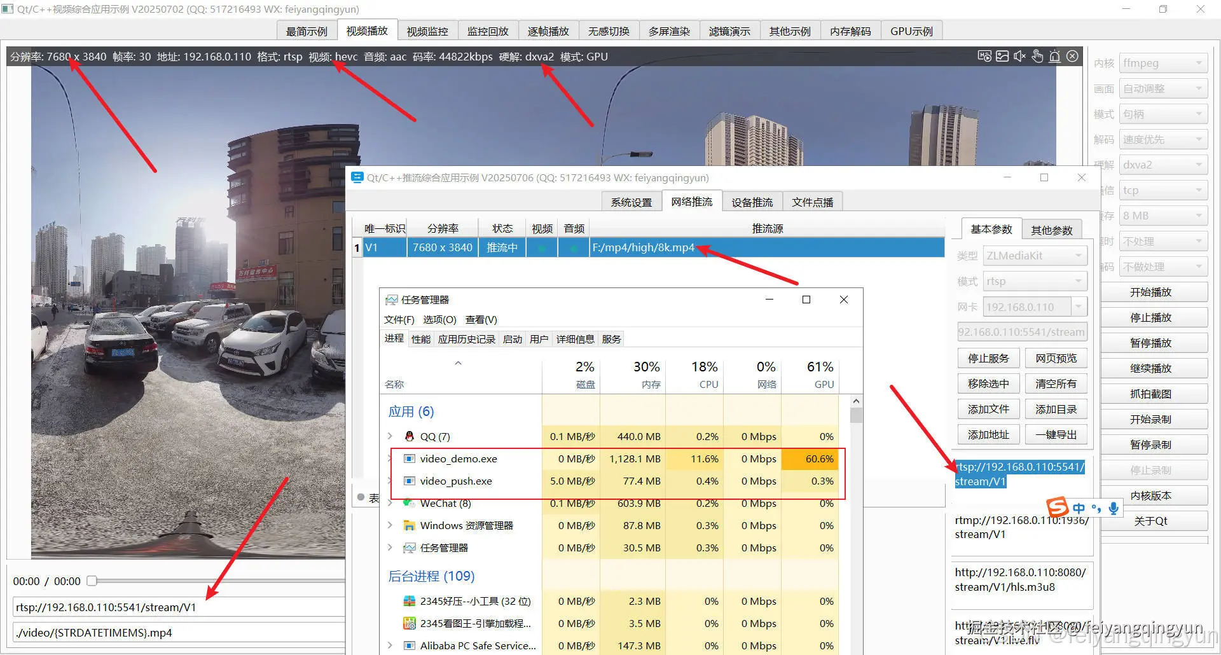Click the video playback progress slider handle
Image resolution: width=1221 pixels, height=655 pixels.
[x=92, y=581]
